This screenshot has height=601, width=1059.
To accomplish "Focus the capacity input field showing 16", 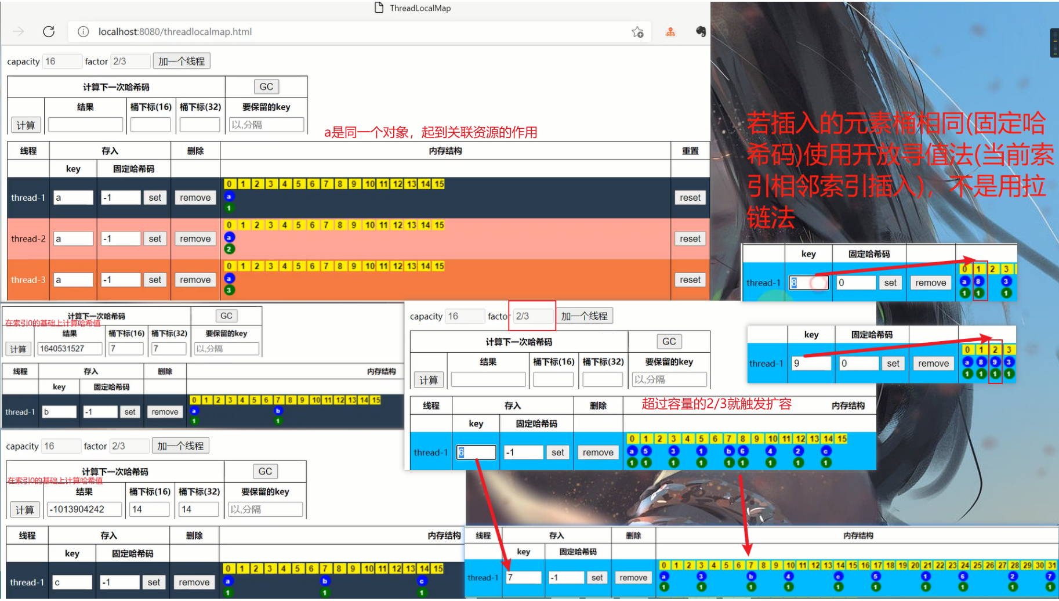I will tap(62, 61).
